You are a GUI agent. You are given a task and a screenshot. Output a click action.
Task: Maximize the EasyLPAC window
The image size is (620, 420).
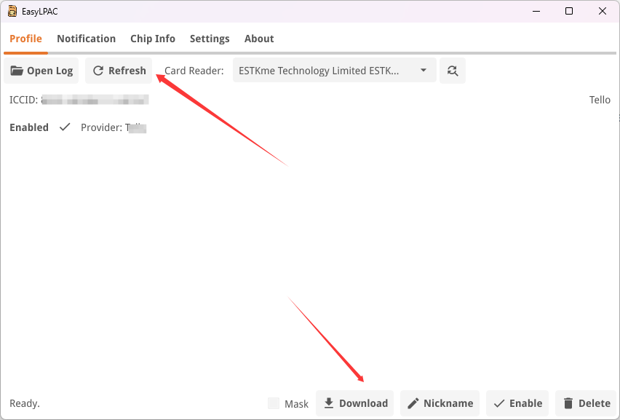pyautogui.click(x=569, y=11)
